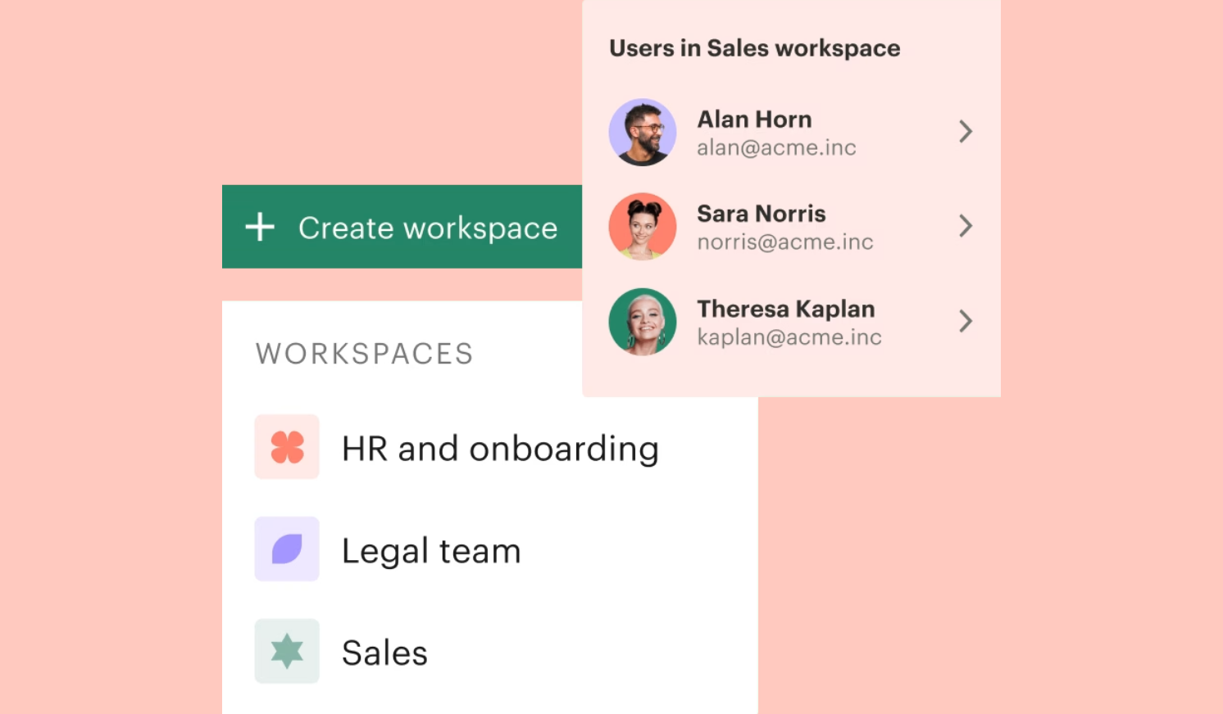Screen dimensions: 1223x714
Task: Expand Theresa Kaplan's row chevron
Action: [x=966, y=321]
